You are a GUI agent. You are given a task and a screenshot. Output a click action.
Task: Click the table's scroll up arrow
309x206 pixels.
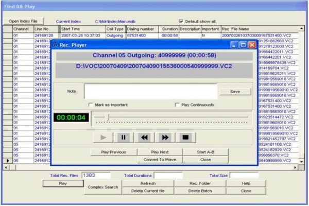coord(301,29)
